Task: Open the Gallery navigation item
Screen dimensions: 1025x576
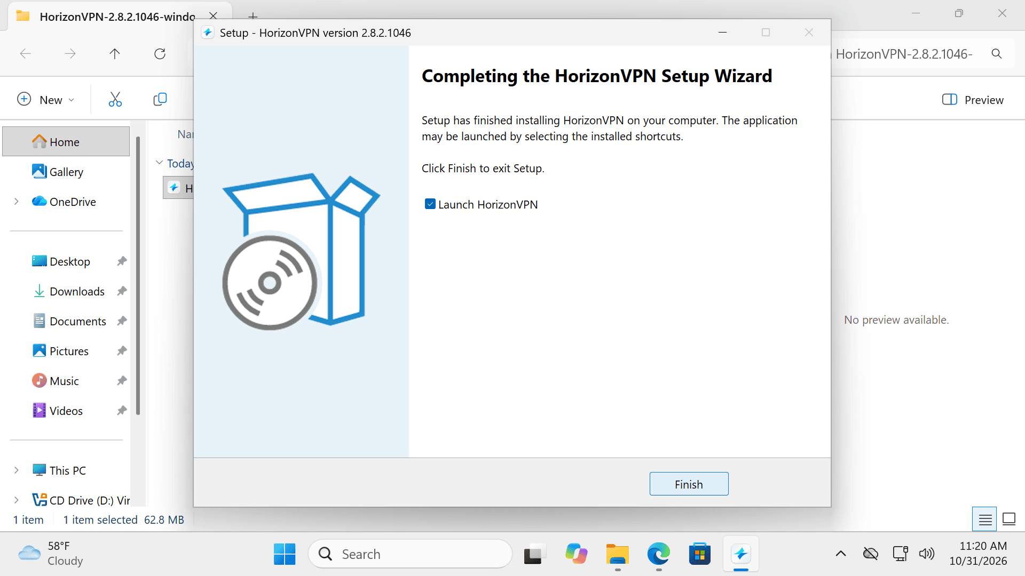Action: (66, 172)
